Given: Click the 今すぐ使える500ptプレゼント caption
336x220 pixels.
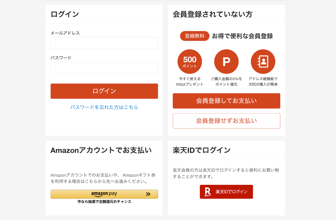Looking at the screenshot, I should (x=190, y=82).
